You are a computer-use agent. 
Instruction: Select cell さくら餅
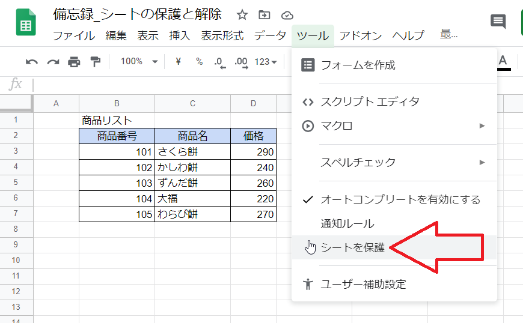(192, 151)
